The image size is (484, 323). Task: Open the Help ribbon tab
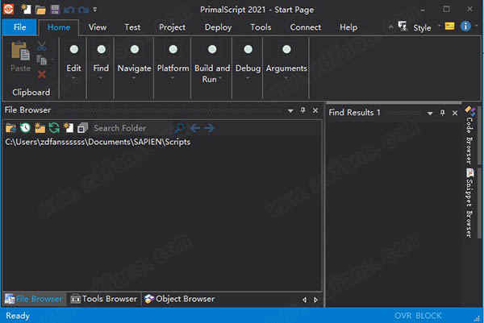(x=348, y=27)
